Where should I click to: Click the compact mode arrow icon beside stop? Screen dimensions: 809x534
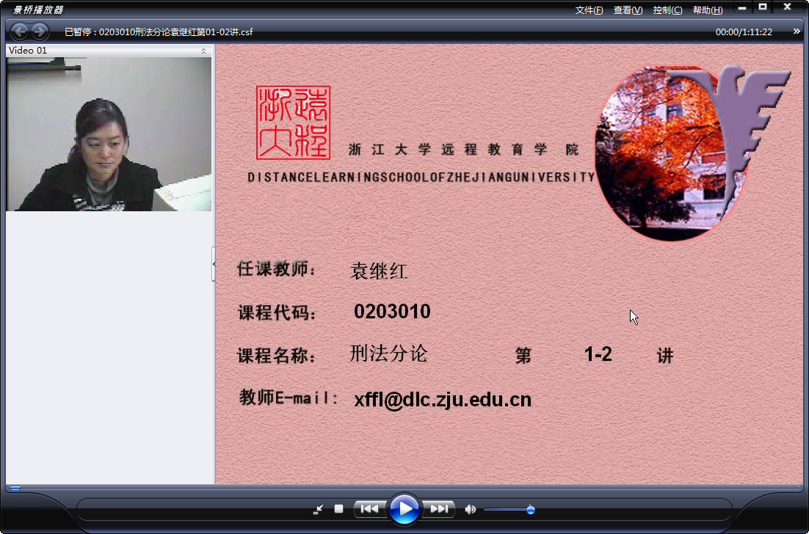(318, 509)
